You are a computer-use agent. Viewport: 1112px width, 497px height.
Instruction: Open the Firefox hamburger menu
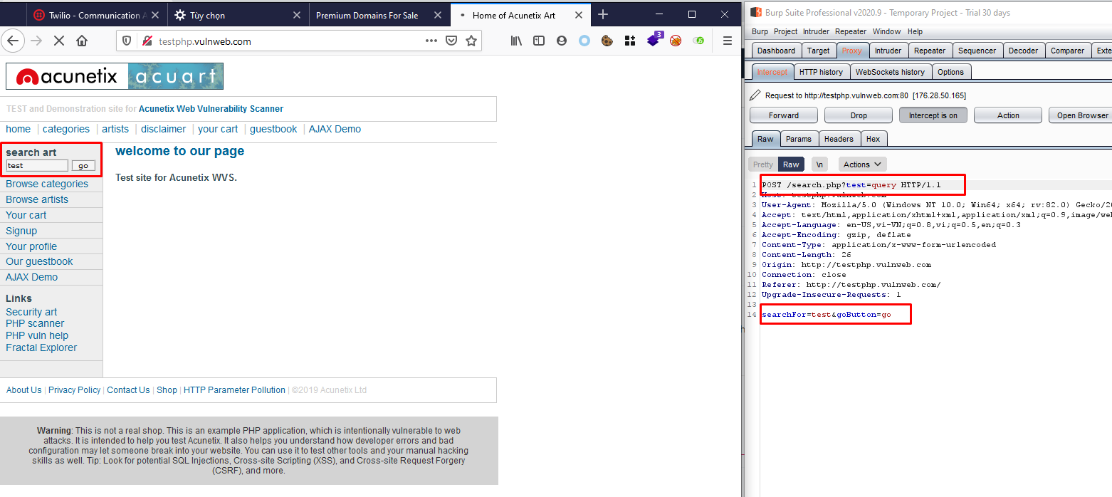(727, 41)
